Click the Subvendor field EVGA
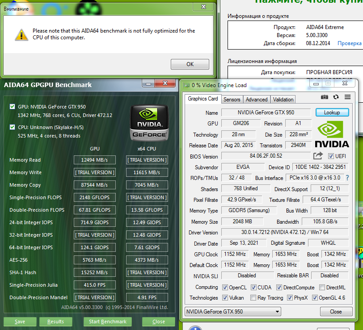Image resolution: width=363 pixels, height=330 pixels. pos(243,167)
